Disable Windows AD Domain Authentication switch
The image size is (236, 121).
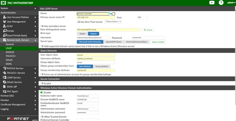(x=42, y=92)
